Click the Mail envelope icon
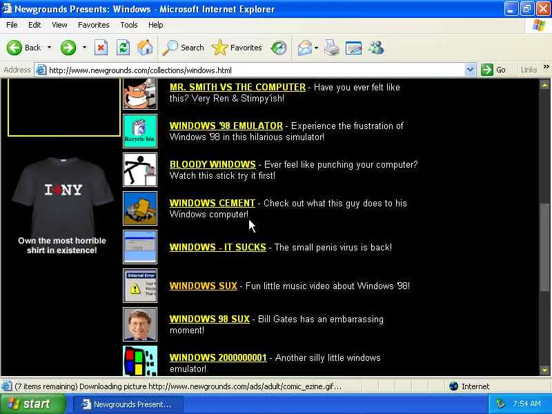Image resolution: width=552 pixels, height=414 pixels. pos(304,48)
